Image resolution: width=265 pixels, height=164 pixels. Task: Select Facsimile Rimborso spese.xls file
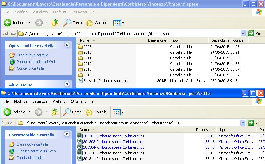pyautogui.click(x=106, y=81)
